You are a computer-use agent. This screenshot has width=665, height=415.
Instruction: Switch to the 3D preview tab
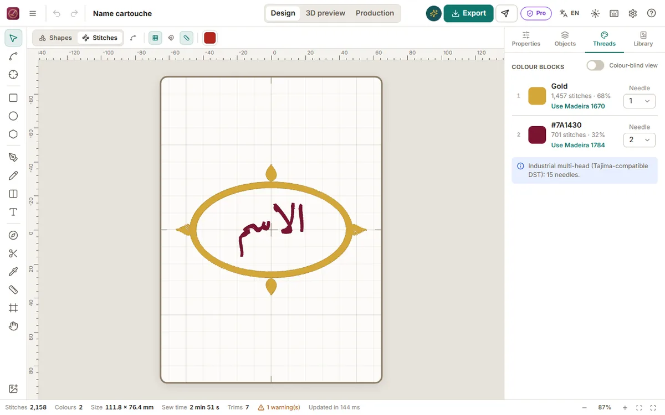[325, 13]
